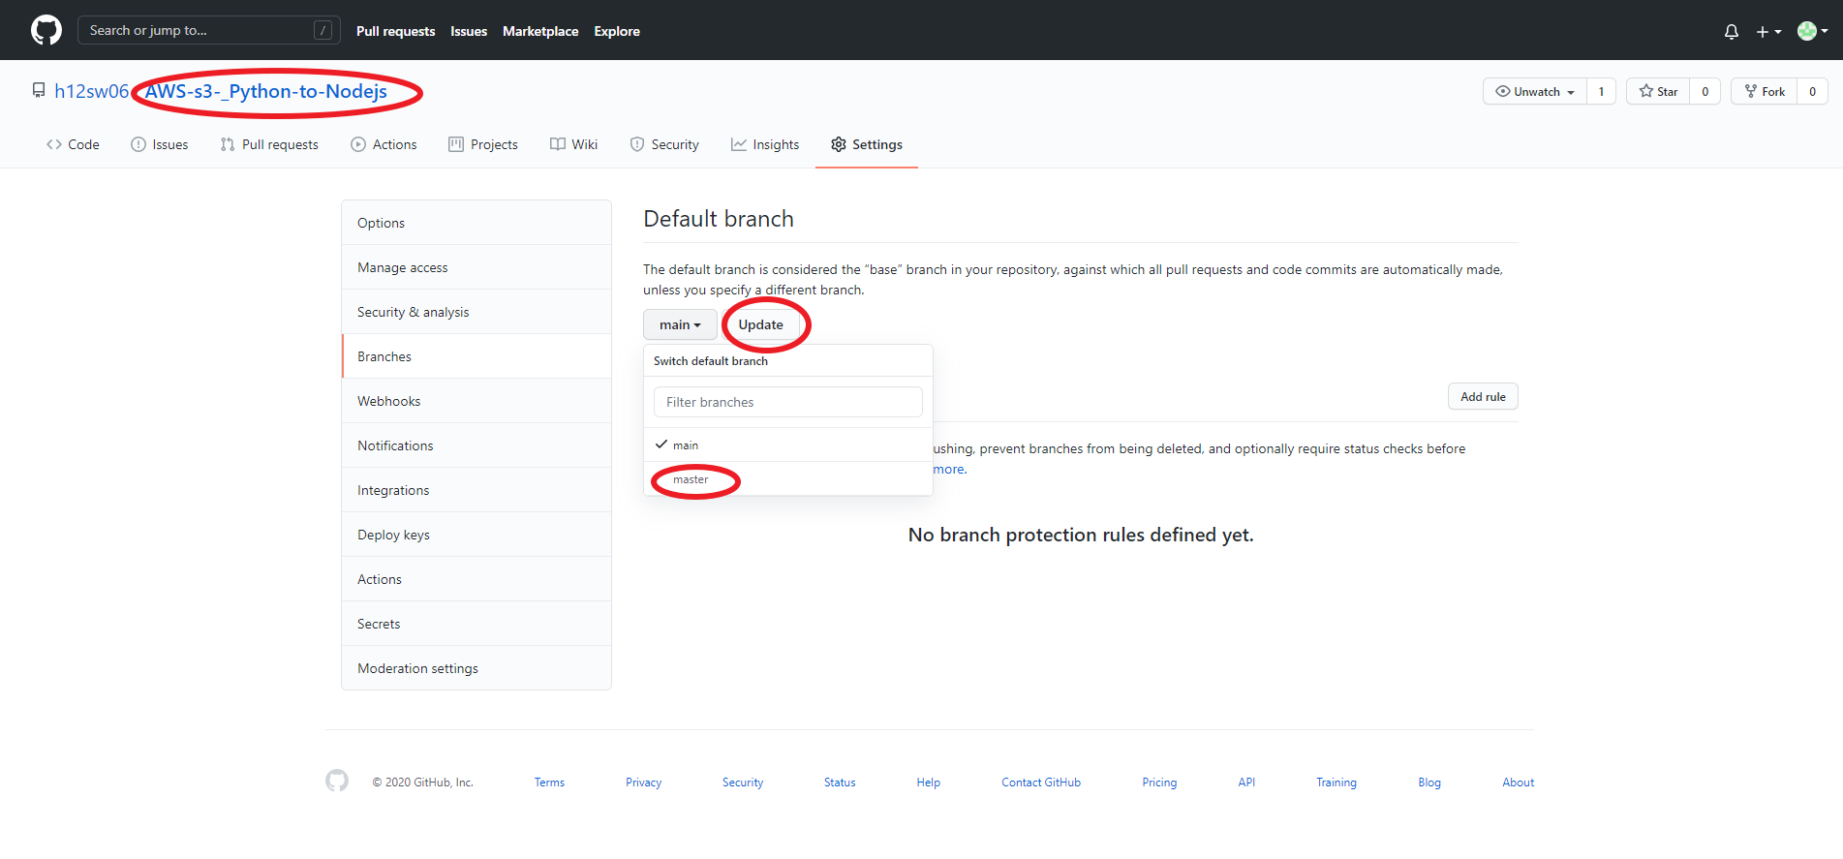Open the Contact GitHub footer link
This screenshot has width=1843, height=859.
1041,782
